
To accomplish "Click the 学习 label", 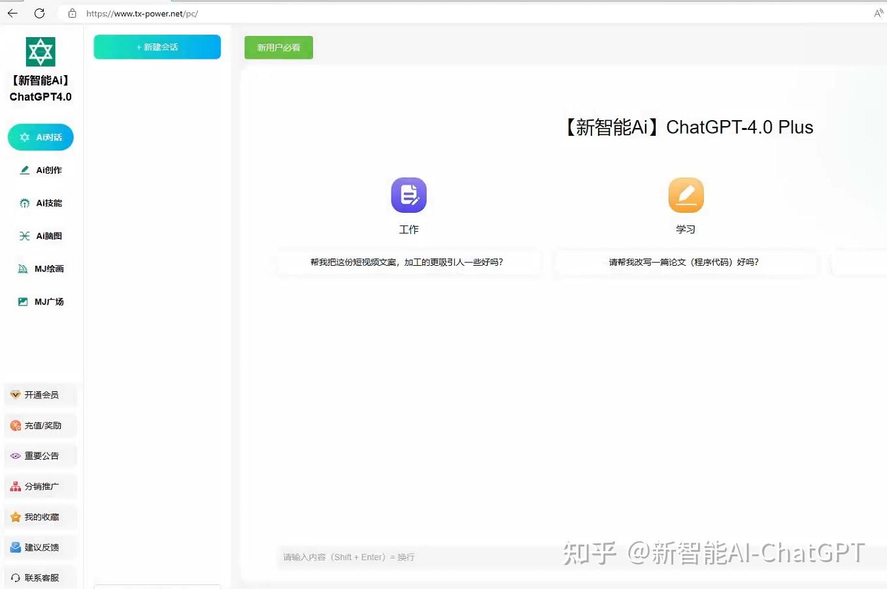I will point(686,229).
